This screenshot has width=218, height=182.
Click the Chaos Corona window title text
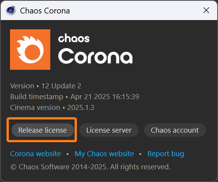pos(45,11)
